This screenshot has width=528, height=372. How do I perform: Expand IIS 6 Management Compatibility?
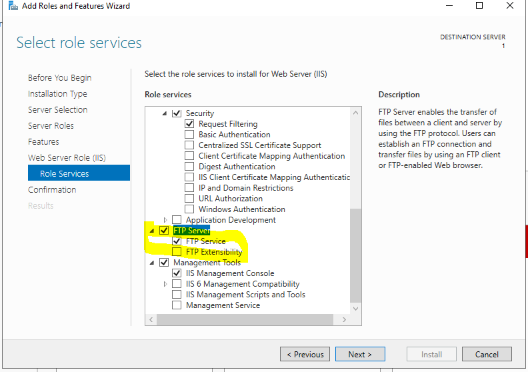click(x=165, y=284)
